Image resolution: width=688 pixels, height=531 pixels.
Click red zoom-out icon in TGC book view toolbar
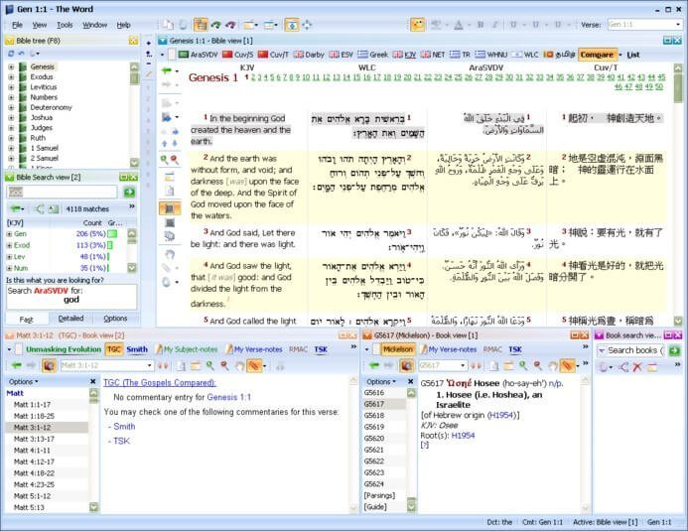(224, 365)
